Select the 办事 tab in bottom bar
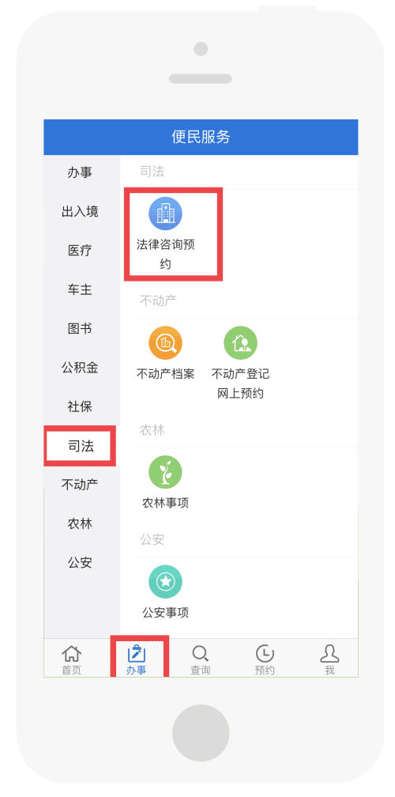 [136, 659]
